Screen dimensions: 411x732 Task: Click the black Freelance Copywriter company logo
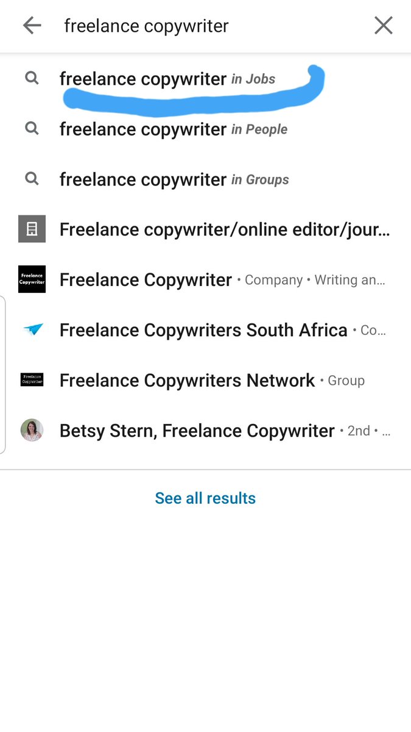point(32,279)
